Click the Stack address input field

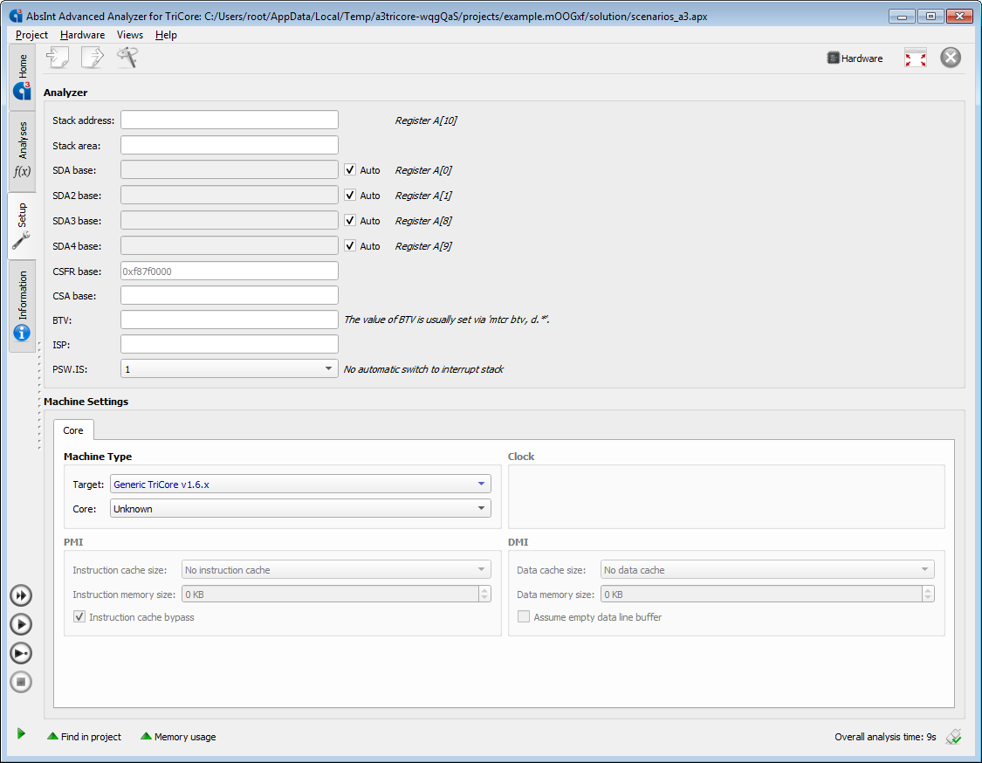pyautogui.click(x=230, y=120)
